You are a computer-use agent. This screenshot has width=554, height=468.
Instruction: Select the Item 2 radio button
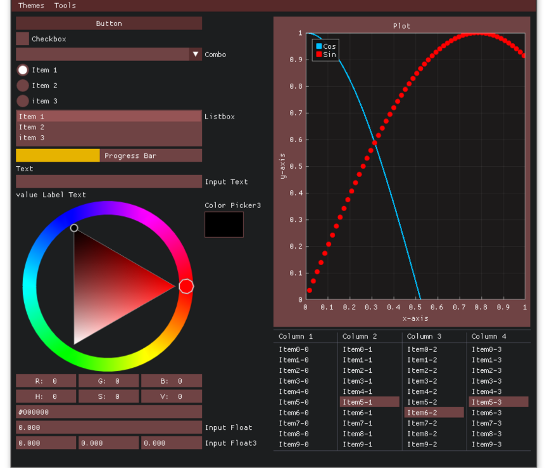coord(23,86)
